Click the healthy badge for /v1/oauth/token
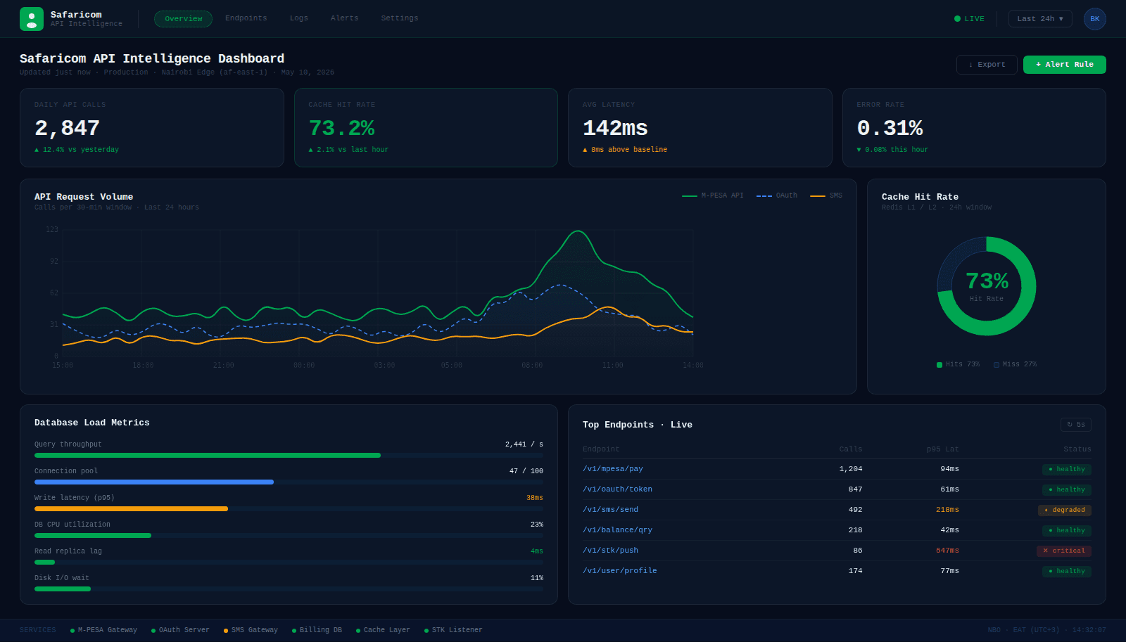 [x=1067, y=489]
